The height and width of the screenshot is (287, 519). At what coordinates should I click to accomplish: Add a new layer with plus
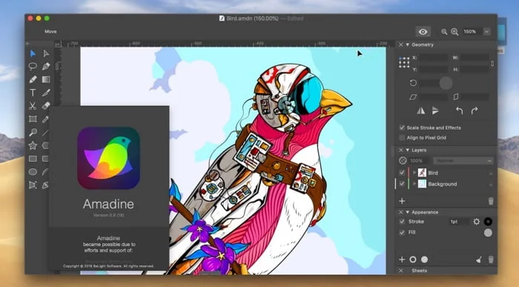pos(402,201)
